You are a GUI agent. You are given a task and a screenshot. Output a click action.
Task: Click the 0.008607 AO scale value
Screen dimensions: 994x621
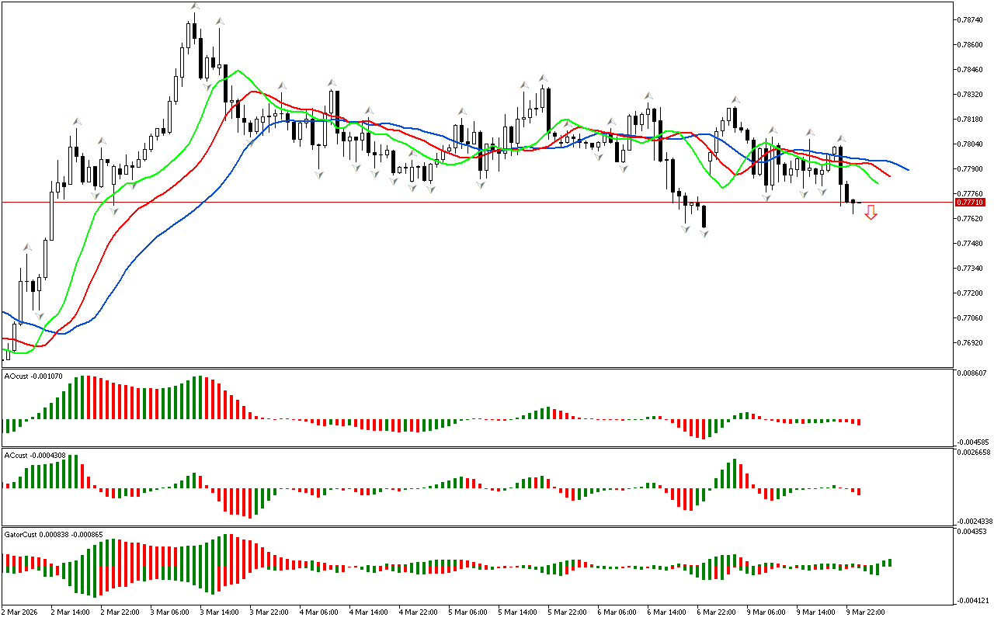pyautogui.click(x=975, y=373)
